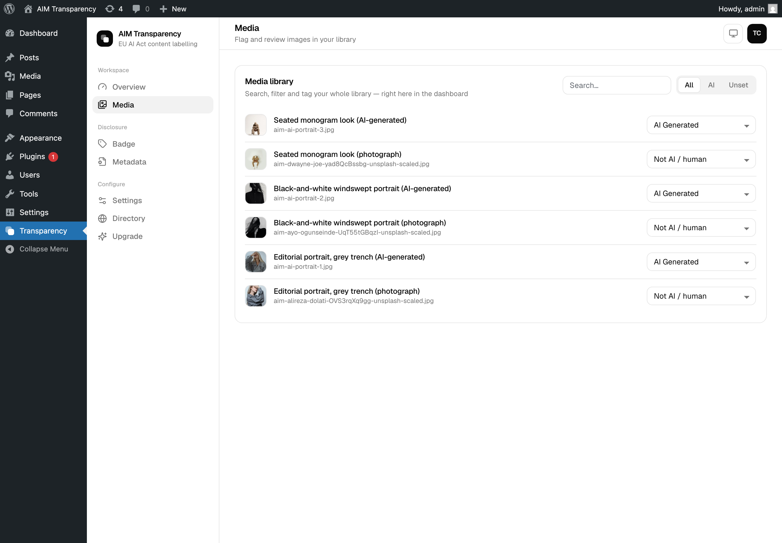Click title Editorial portrait, grey trench (AI-generated)
The image size is (782, 543).
[349, 257]
